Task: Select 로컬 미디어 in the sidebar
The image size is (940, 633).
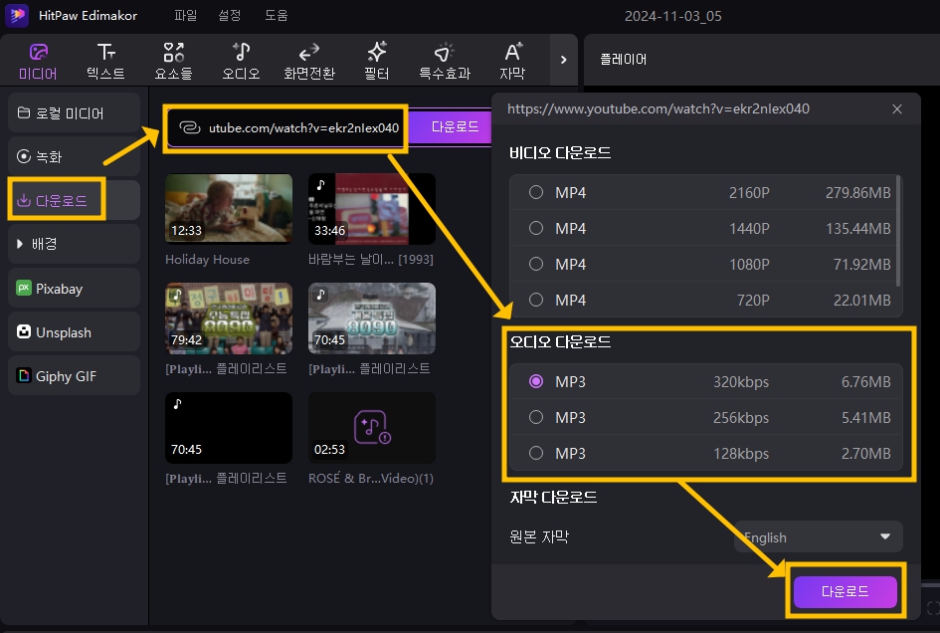Action: coord(75,112)
